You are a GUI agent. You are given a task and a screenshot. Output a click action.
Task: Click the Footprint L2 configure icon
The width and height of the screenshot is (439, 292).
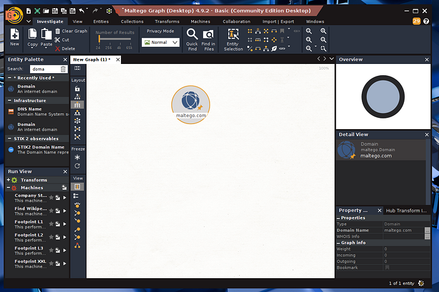pos(58,237)
